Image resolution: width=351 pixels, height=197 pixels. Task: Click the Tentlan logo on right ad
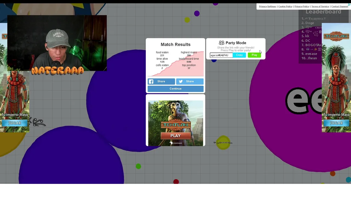coord(336,36)
